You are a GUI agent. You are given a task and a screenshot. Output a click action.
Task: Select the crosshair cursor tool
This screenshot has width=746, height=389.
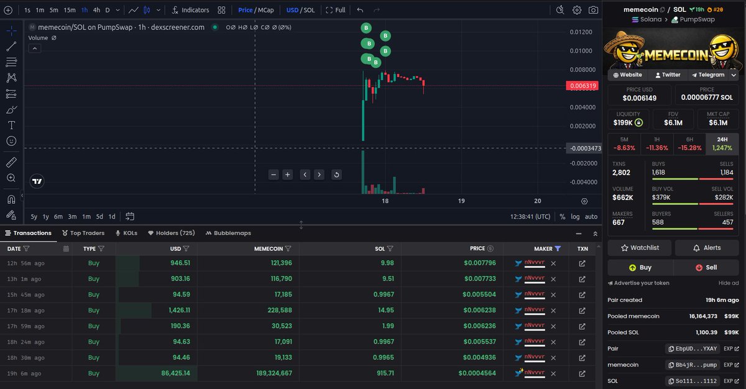pos(11,30)
